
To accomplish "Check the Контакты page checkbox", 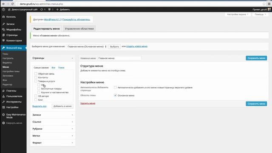I will [36, 77].
